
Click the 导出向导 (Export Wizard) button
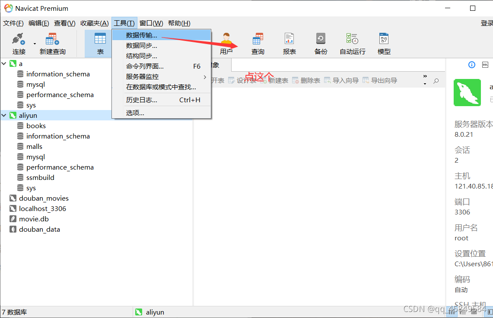coord(380,81)
